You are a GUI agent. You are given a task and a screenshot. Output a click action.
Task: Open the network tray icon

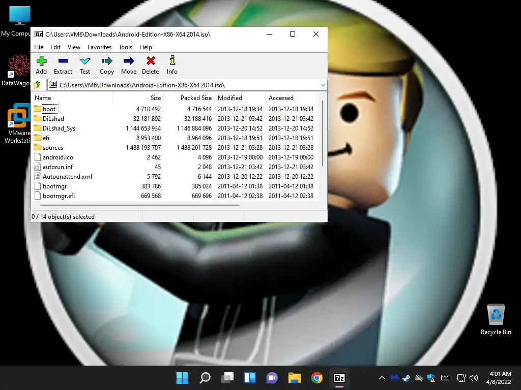461,378
